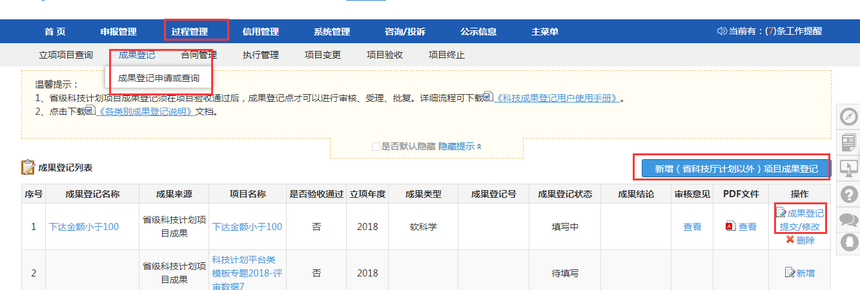Click the red X delete icon
Screen dimensions: 860x290
[x=790, y=240]
